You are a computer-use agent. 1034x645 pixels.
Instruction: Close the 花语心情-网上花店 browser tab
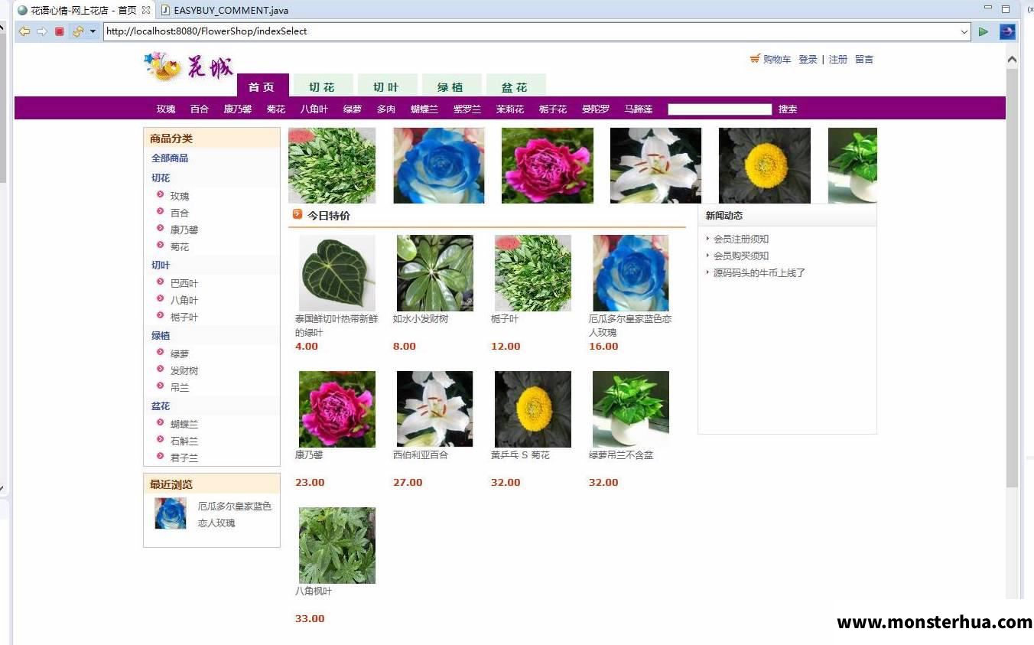(x=146, y=10)
